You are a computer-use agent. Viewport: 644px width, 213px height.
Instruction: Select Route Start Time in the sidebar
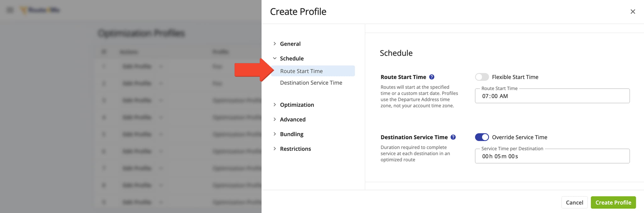pyautogui.click(x=301, y=71)
